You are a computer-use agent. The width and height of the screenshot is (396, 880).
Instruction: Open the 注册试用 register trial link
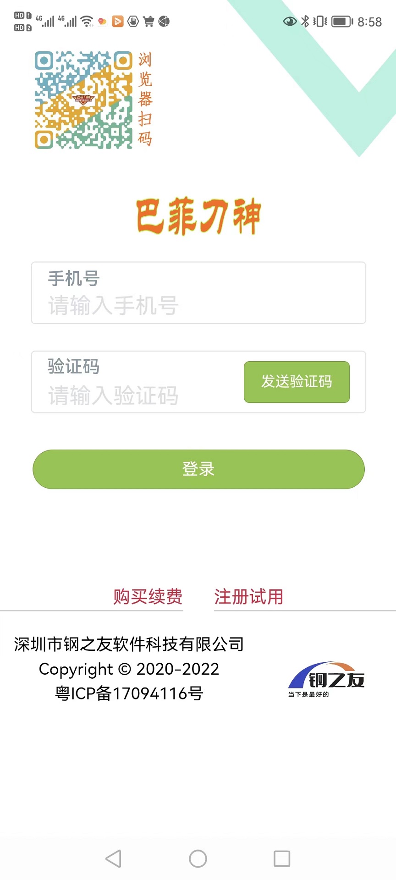[x=248, y=597]
